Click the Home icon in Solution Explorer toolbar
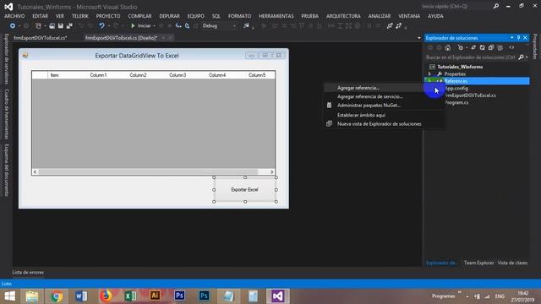The width and height of the screenshot is (541, 304). tap(448, 47)
